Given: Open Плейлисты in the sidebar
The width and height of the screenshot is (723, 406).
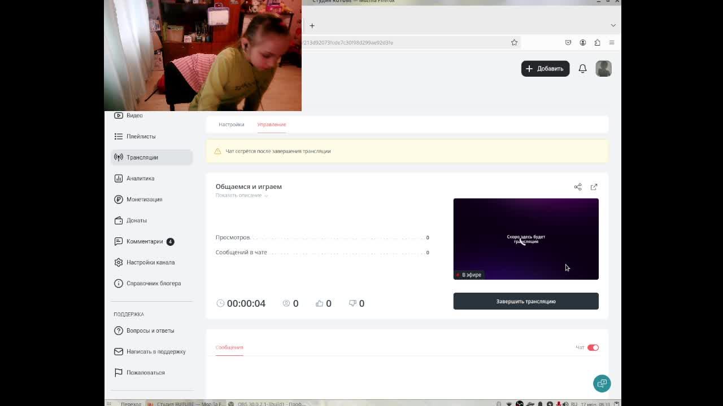Looking at the screenshot, I should (151, 136).
